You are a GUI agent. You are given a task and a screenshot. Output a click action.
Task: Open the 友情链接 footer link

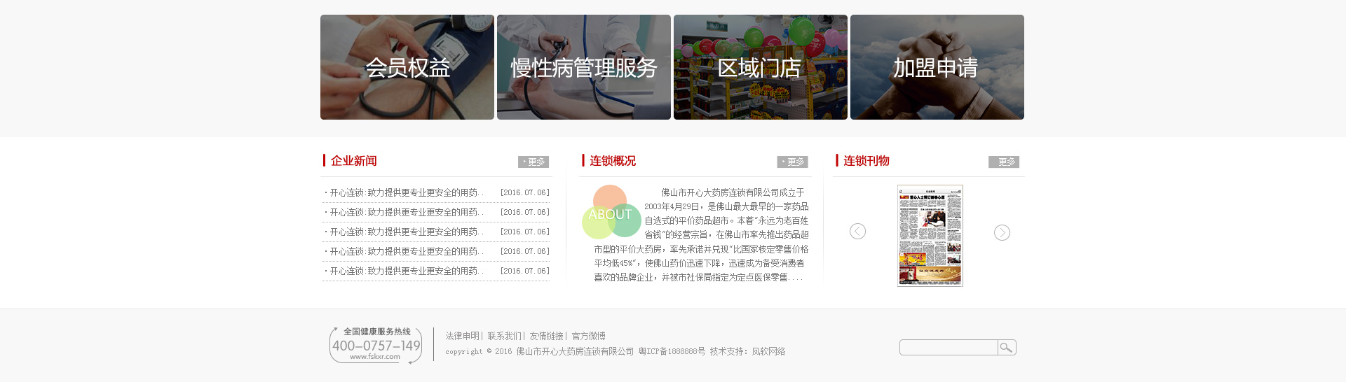tap(547, 336)
